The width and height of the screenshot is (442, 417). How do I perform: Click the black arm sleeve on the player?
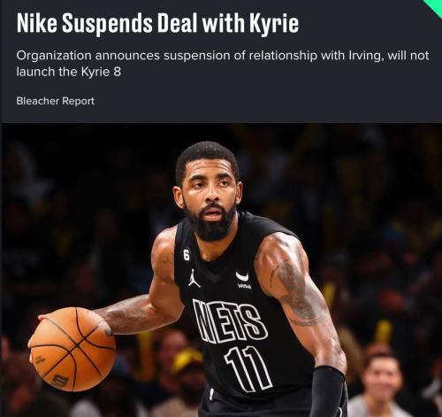click(x=328, y=391)
